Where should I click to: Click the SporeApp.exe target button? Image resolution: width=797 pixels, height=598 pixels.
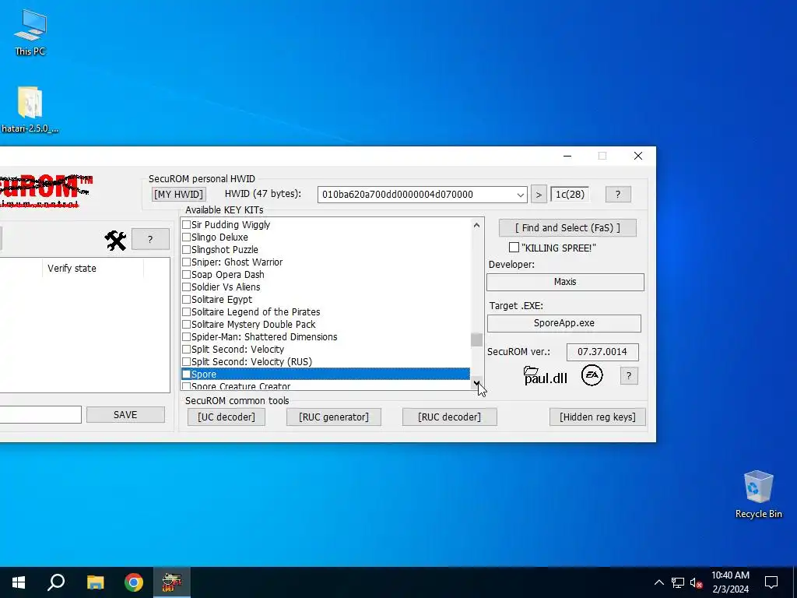[564, 323]
